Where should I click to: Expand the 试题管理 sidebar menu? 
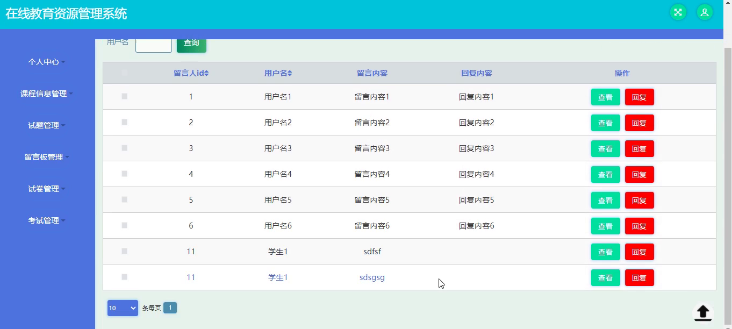(47, 125)
